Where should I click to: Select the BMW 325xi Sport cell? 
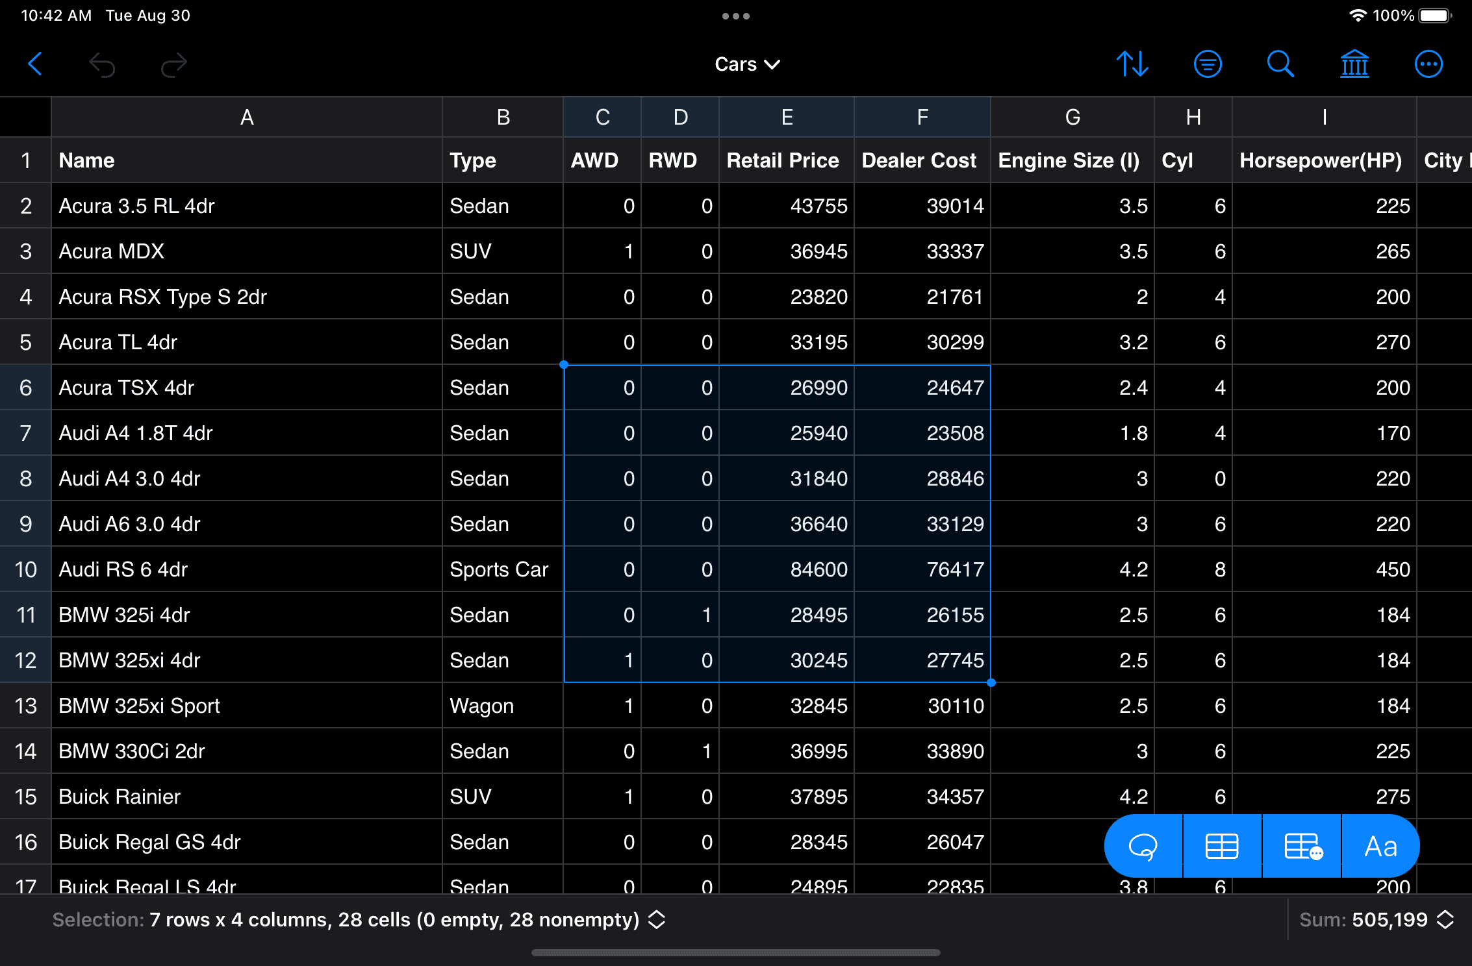[247, 706]
